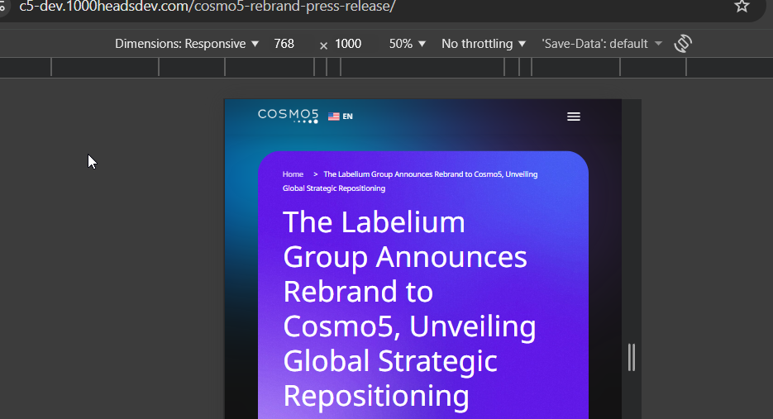
Task: Click the article headline 'The Labelium Group Announces'
Action: pyautogui.click(x=405, y=240)
